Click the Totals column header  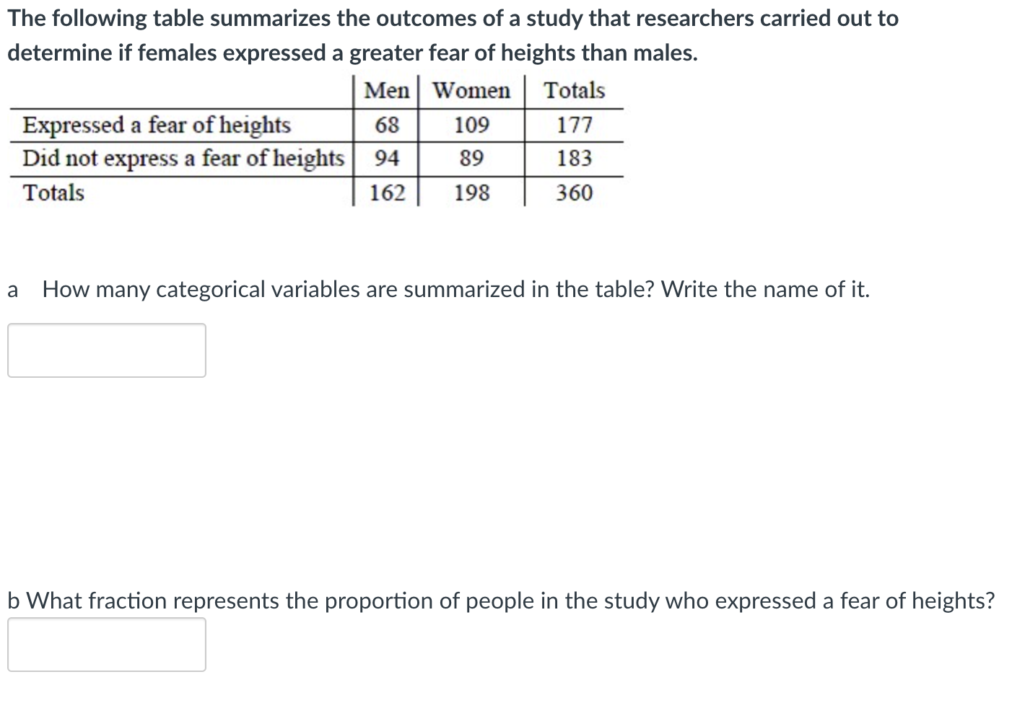click(574, 90)
